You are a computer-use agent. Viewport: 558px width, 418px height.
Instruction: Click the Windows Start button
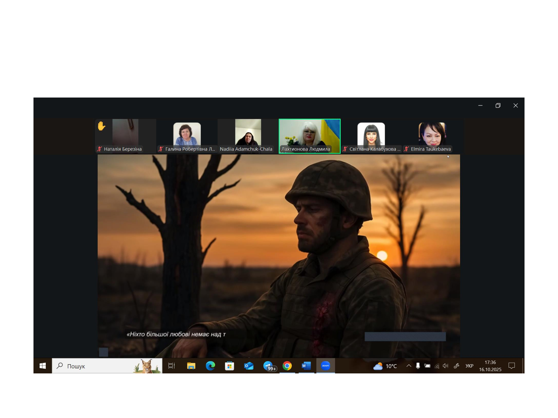point(42,366)
